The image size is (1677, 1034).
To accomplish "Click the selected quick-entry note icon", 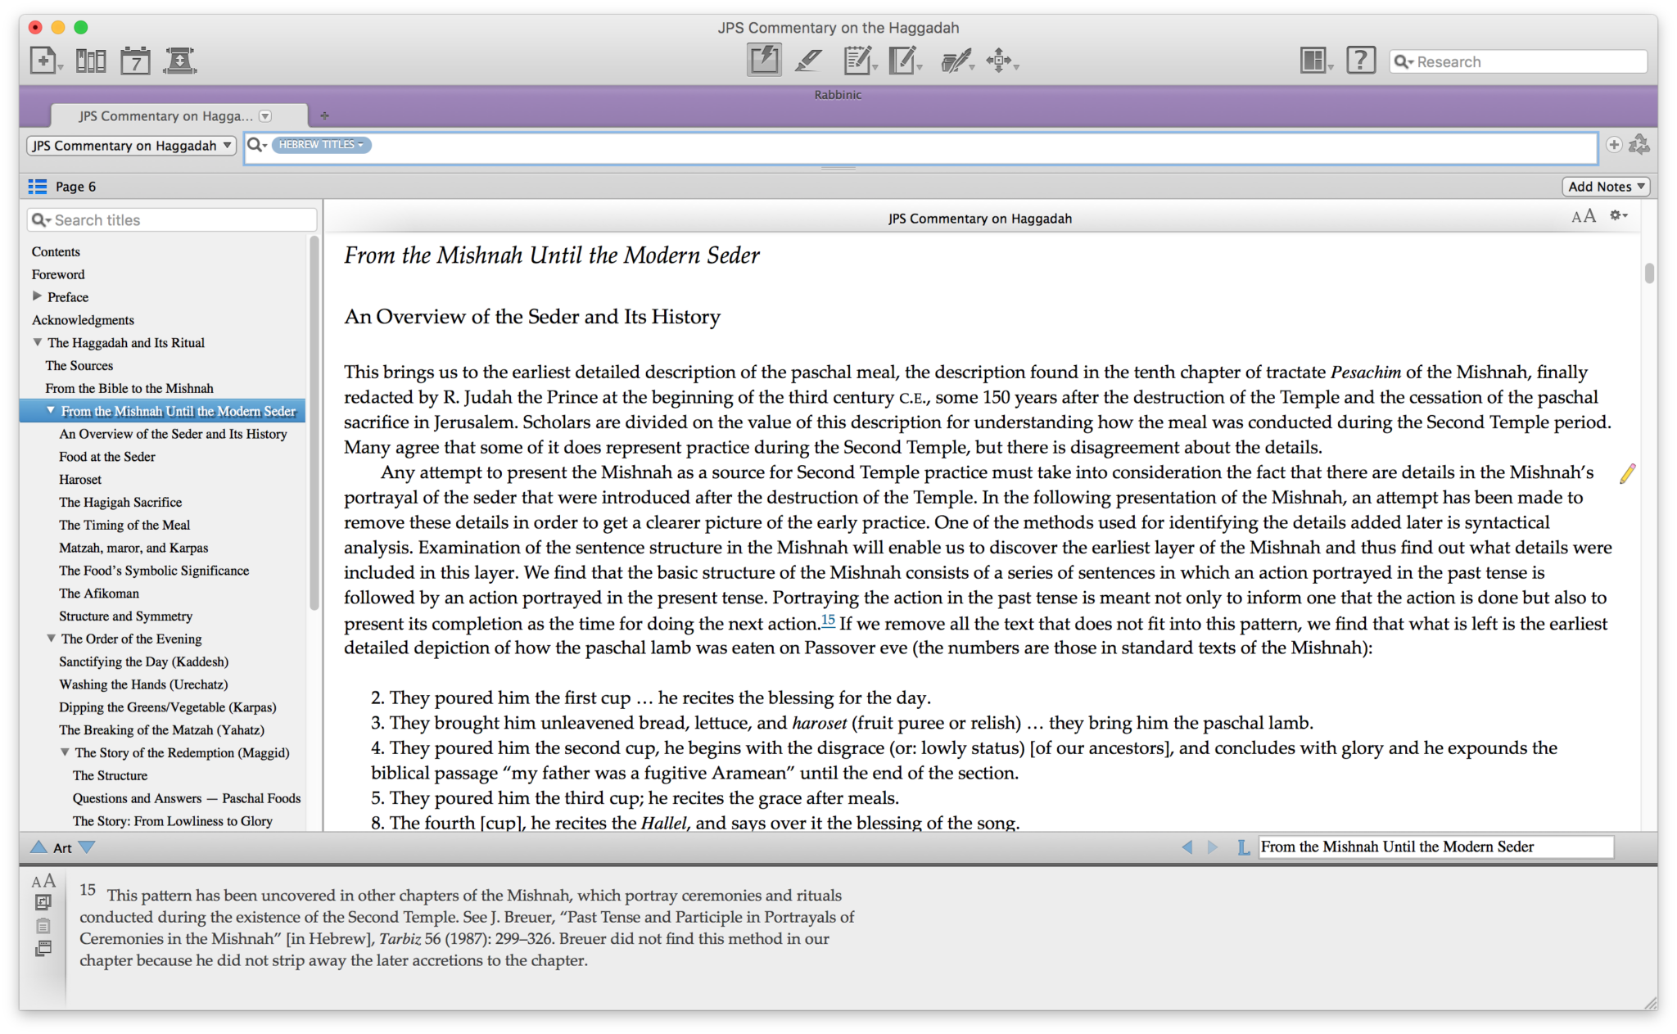I will [764, 61].
